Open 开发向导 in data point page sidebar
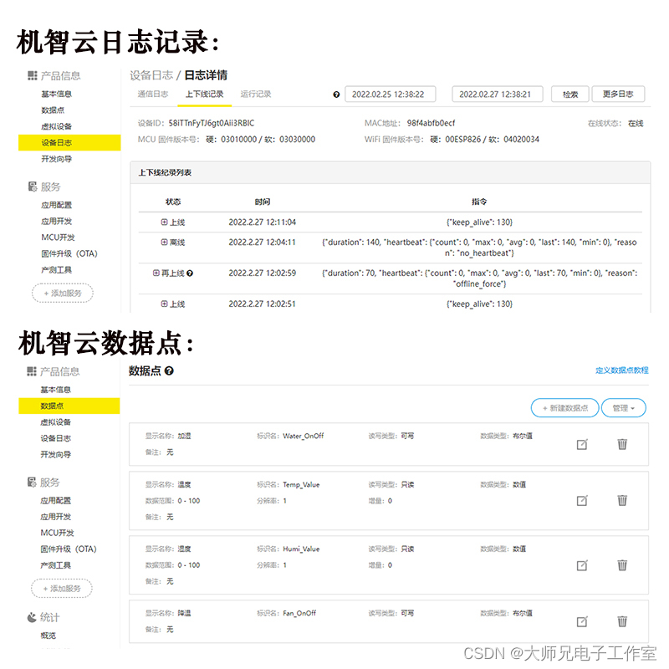Viewport: 669px width, 669px height. coord(55,454)
